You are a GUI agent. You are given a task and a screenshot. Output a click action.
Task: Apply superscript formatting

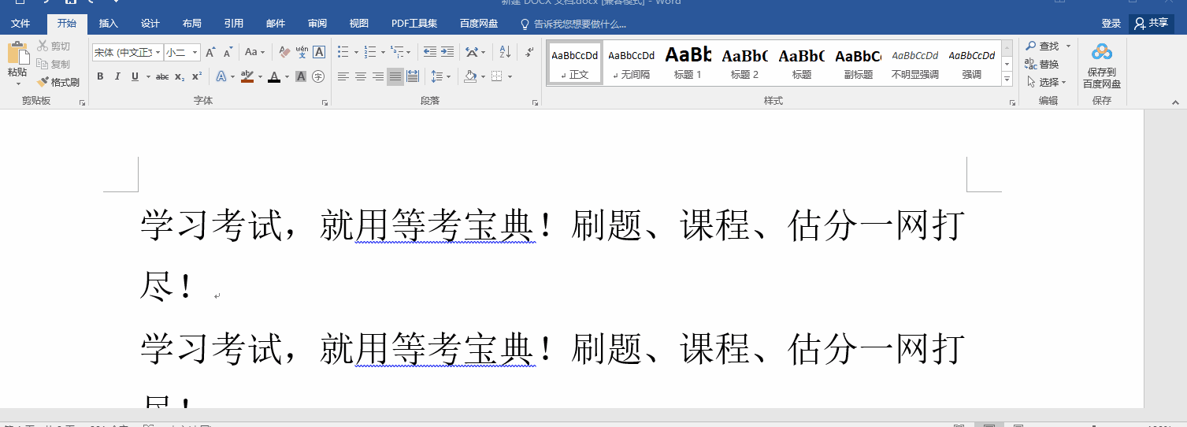click(x=197, y=76)
